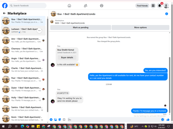The image size is (173, 129).
Task: Open File Explorer from taskbar
Action: point(33,126)
